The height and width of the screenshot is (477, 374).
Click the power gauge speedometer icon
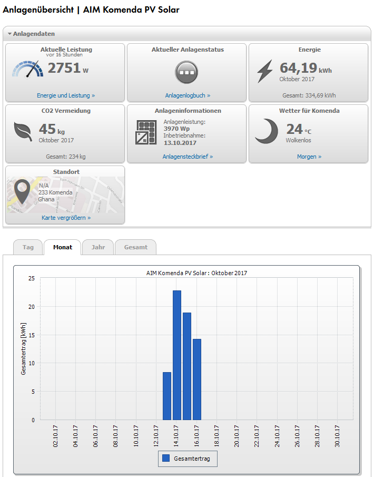point(27,70)
